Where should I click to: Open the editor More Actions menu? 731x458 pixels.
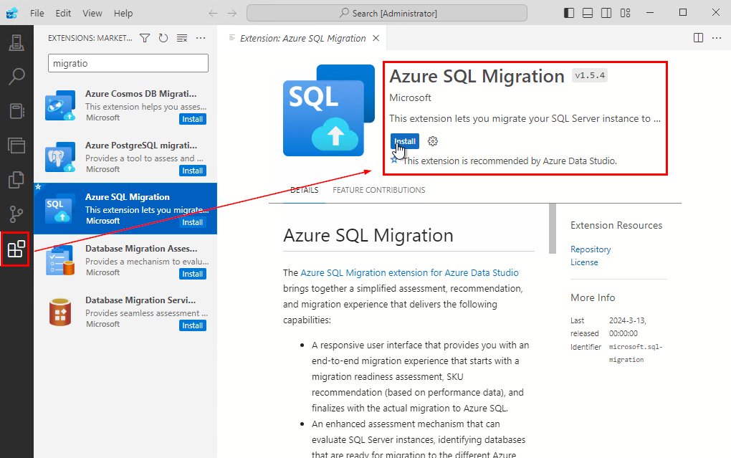coord(716,38)
